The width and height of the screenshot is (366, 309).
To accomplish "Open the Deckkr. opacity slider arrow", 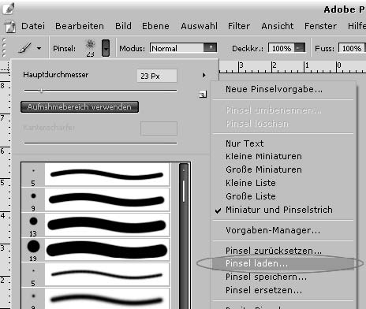I will [300, 48].
